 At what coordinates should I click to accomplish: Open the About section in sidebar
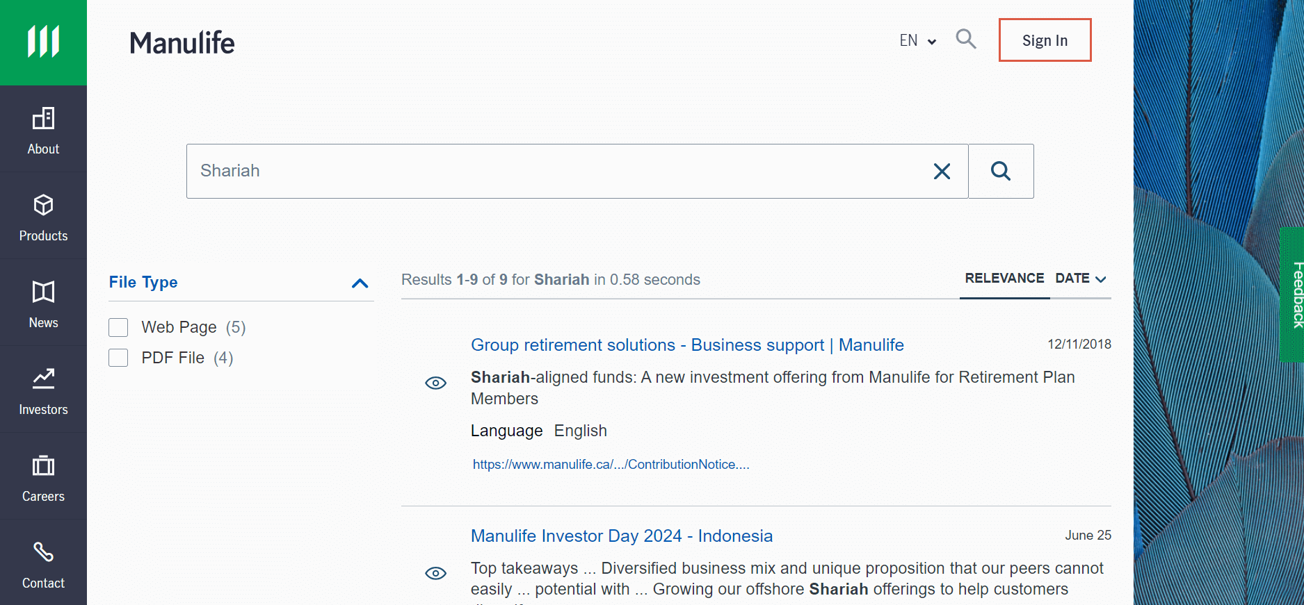(43, 131)
